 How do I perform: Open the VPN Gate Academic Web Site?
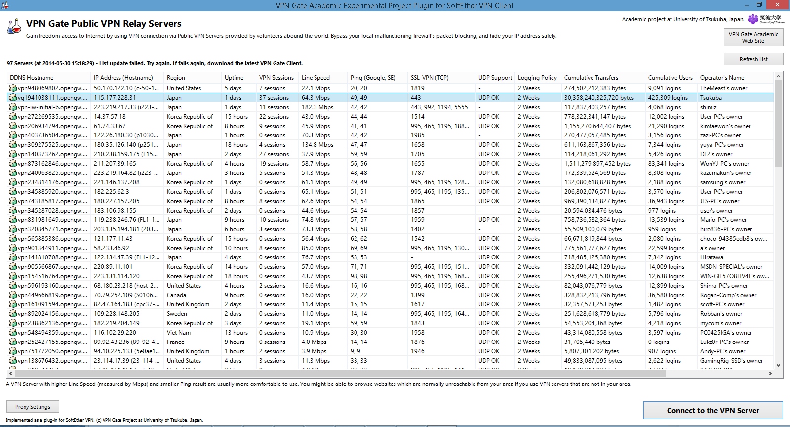(x=753, y=38)
